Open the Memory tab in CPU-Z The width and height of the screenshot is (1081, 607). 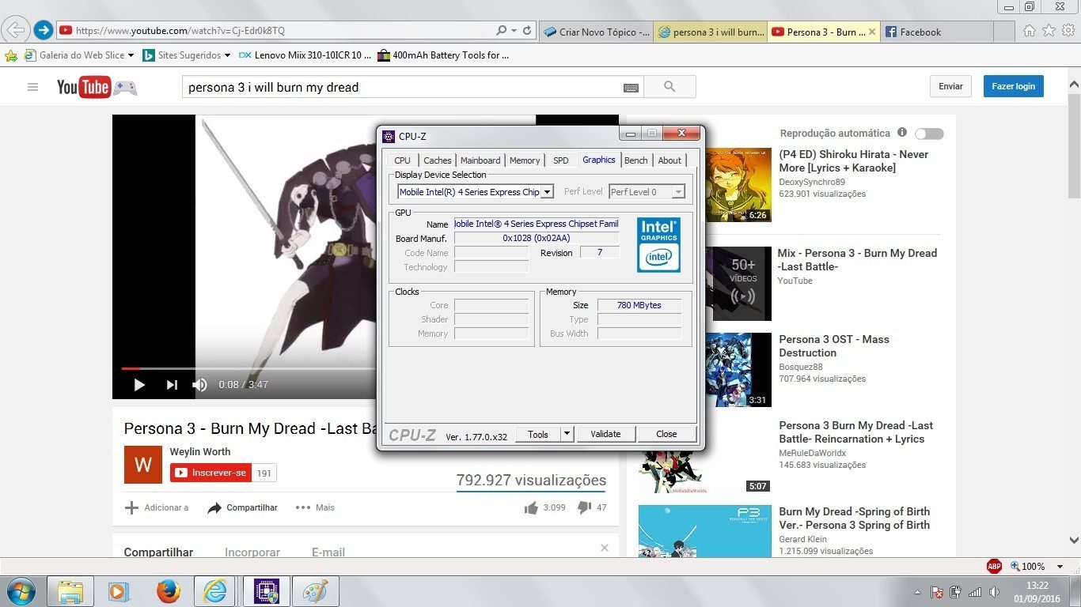525,160
